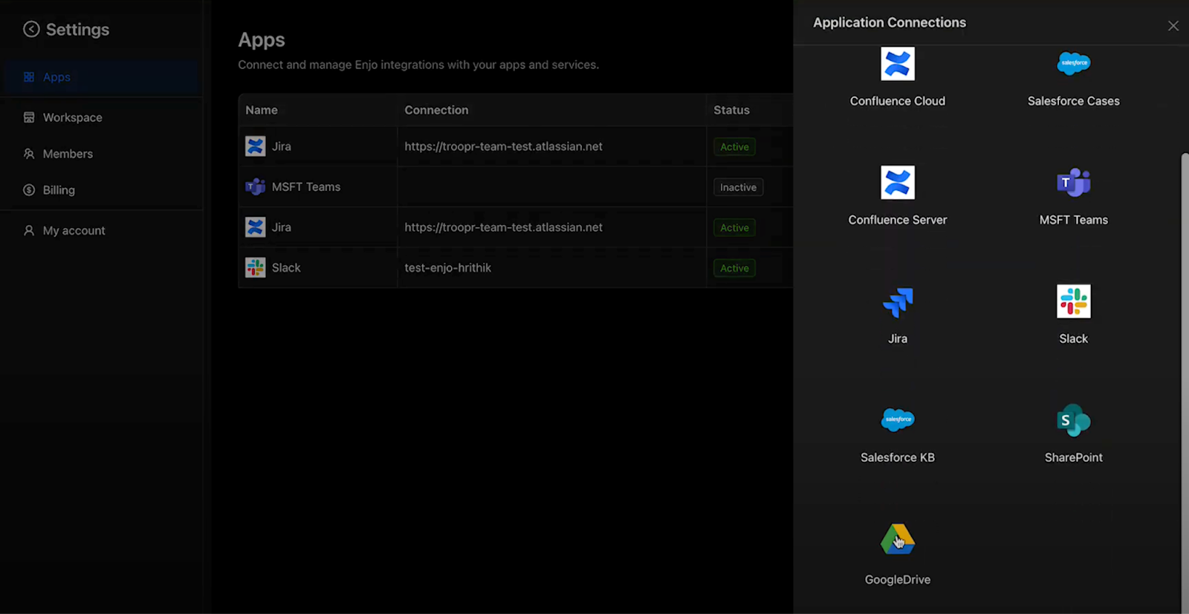Select the GoogleDrive connection icon
Image resolution: width=1189 pixels, height=614 pixels.
pyautogui.click(x=898, y=540)
